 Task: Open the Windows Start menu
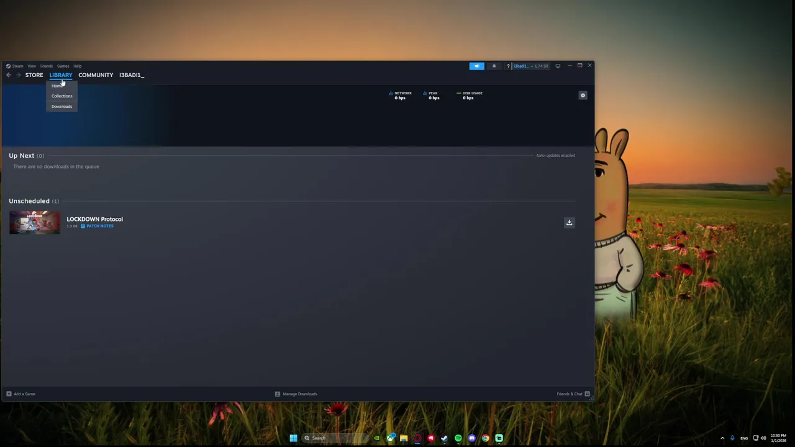[293, 438]
